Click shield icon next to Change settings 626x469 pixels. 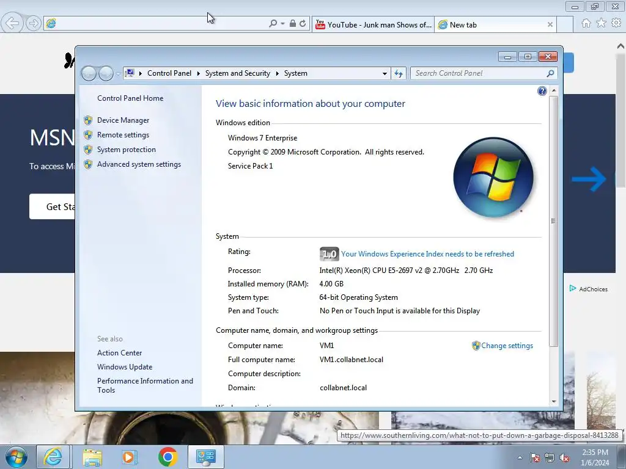476,346
